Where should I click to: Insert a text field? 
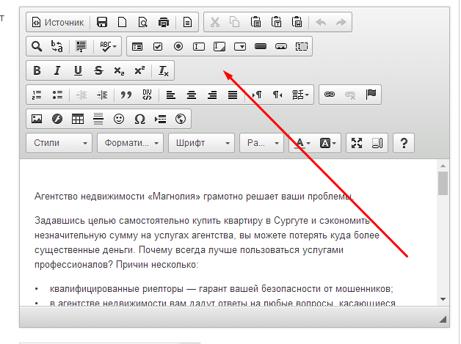(x=199, y=46)
